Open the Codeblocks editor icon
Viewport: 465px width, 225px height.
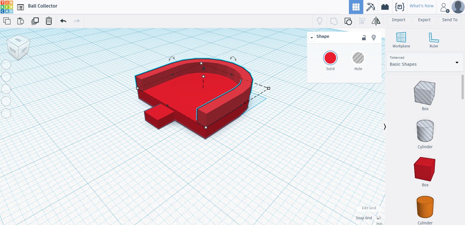[400, 7]
